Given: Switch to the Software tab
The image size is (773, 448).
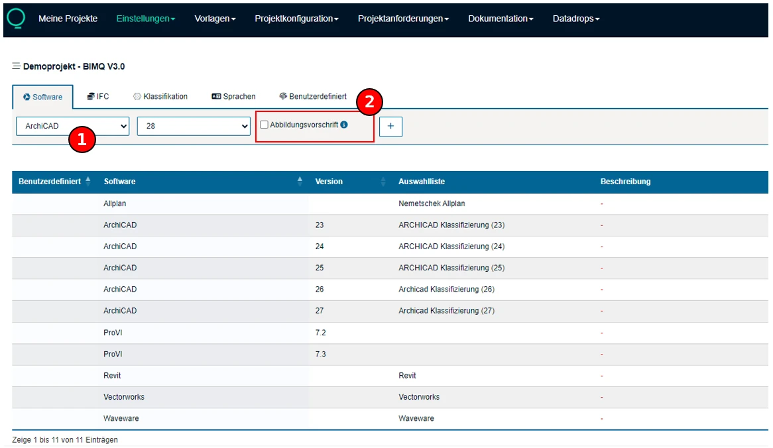Looking at the screenshot, I should point(43,97).
